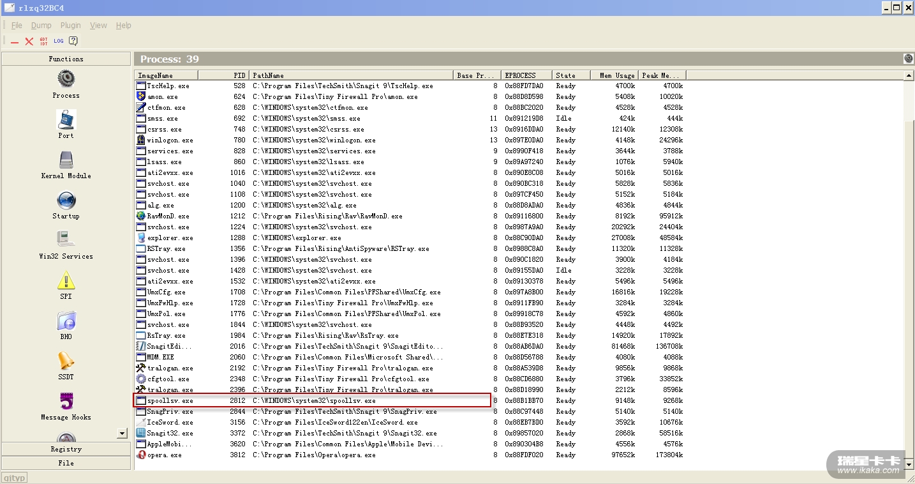Sort by the ImageName column header
Screen dimensions: 915x484
click(x=166, y=75)
